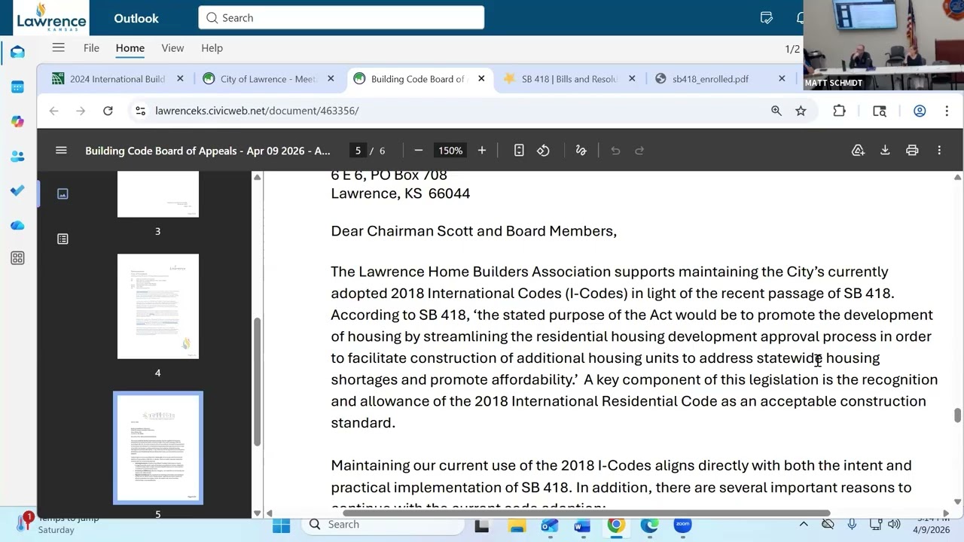Select page 3 thumbnail
This screenshot has height=542, width=964.
coord(158,194)
